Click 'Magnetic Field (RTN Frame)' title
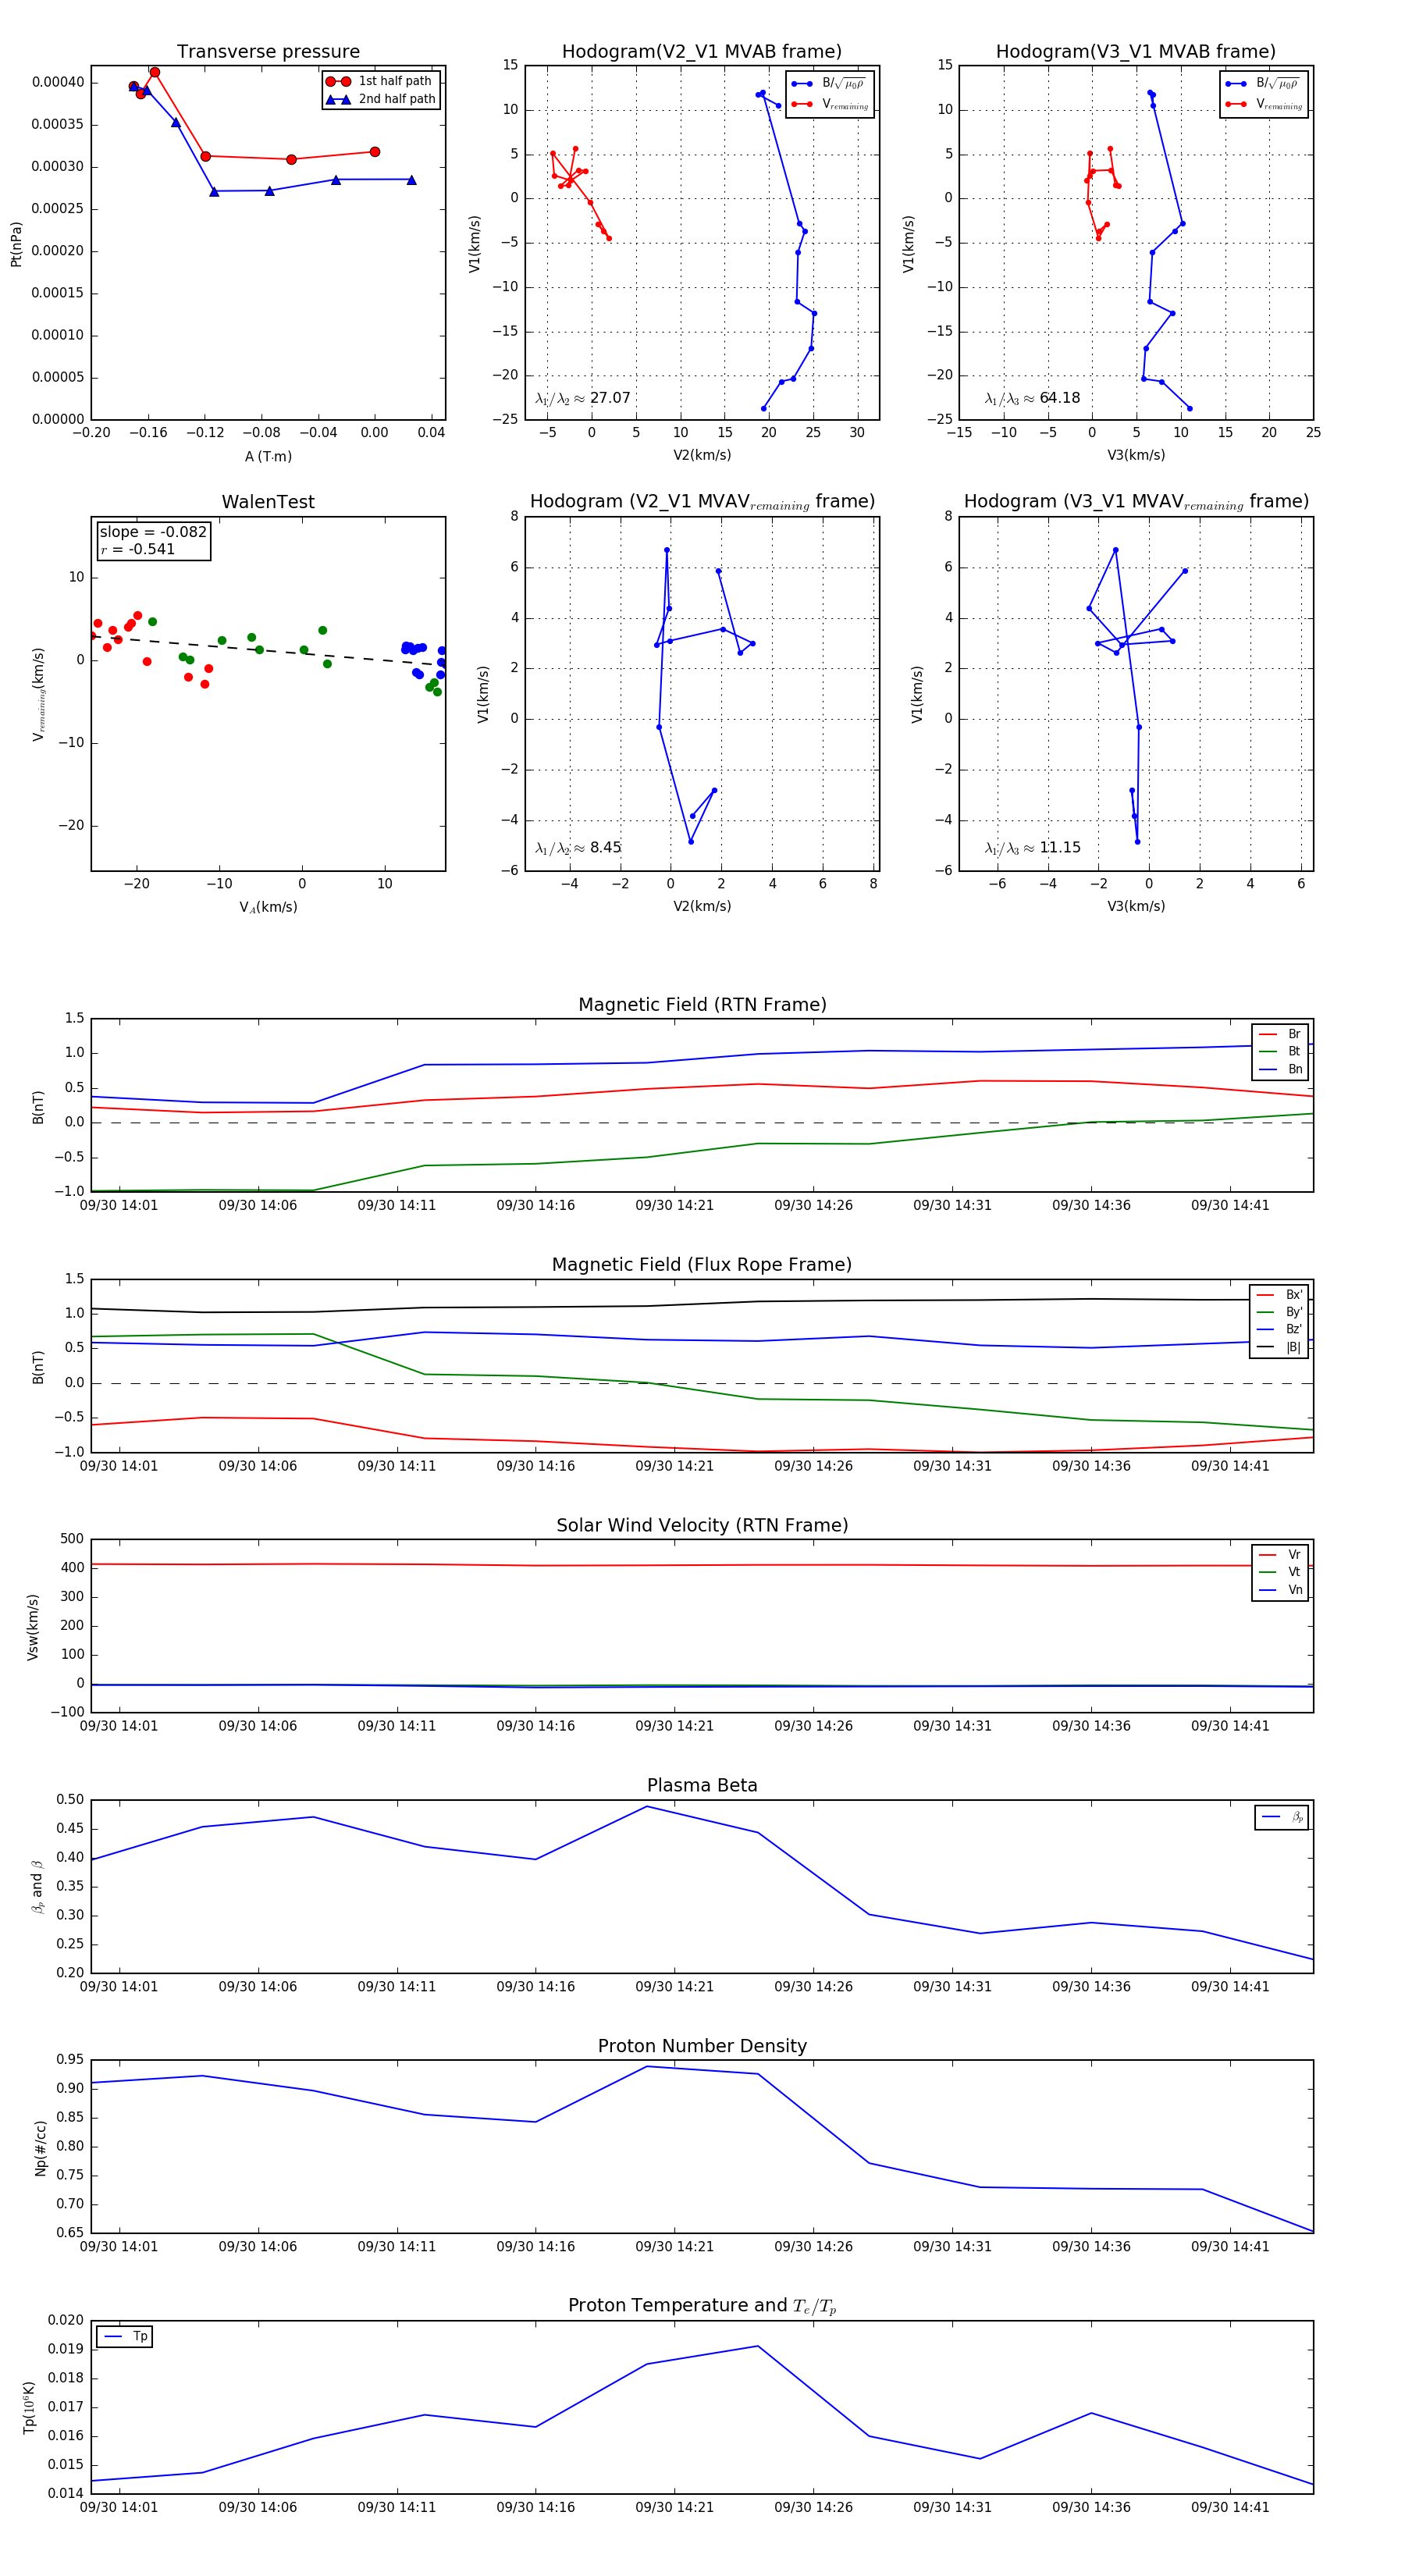Image resolution: width=1405 pixels, height=2576 pixels. [x=702, y=1005]
